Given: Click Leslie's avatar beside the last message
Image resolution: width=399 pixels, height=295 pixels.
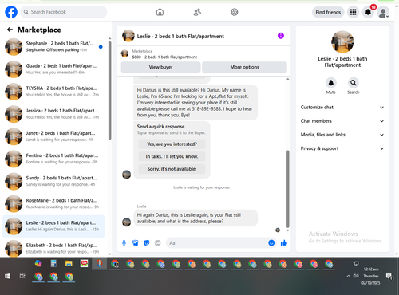Looking at the screenshot, I should point(126,222).
